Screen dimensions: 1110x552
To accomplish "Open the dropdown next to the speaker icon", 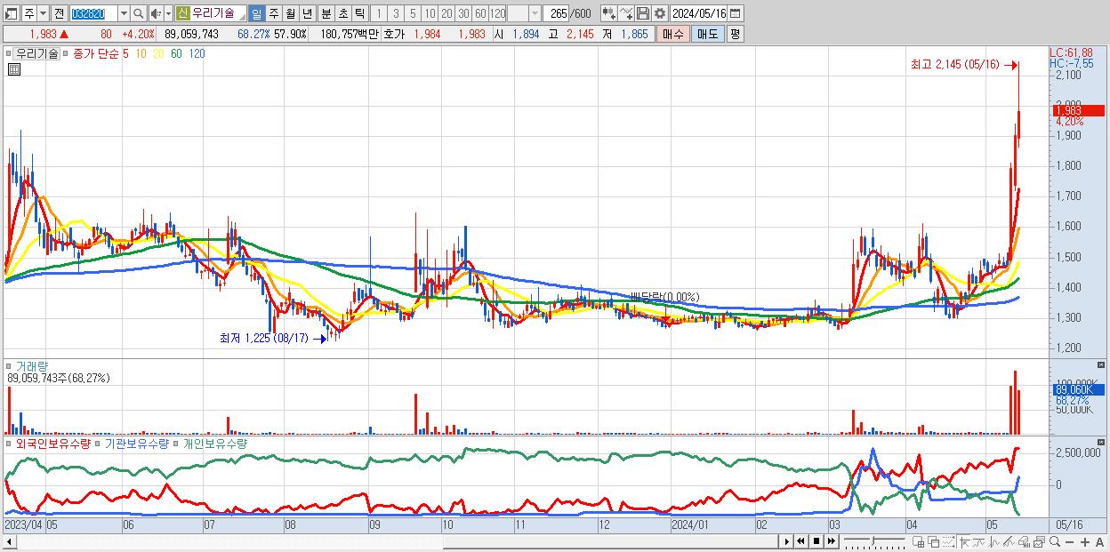I will pos(169,13).
